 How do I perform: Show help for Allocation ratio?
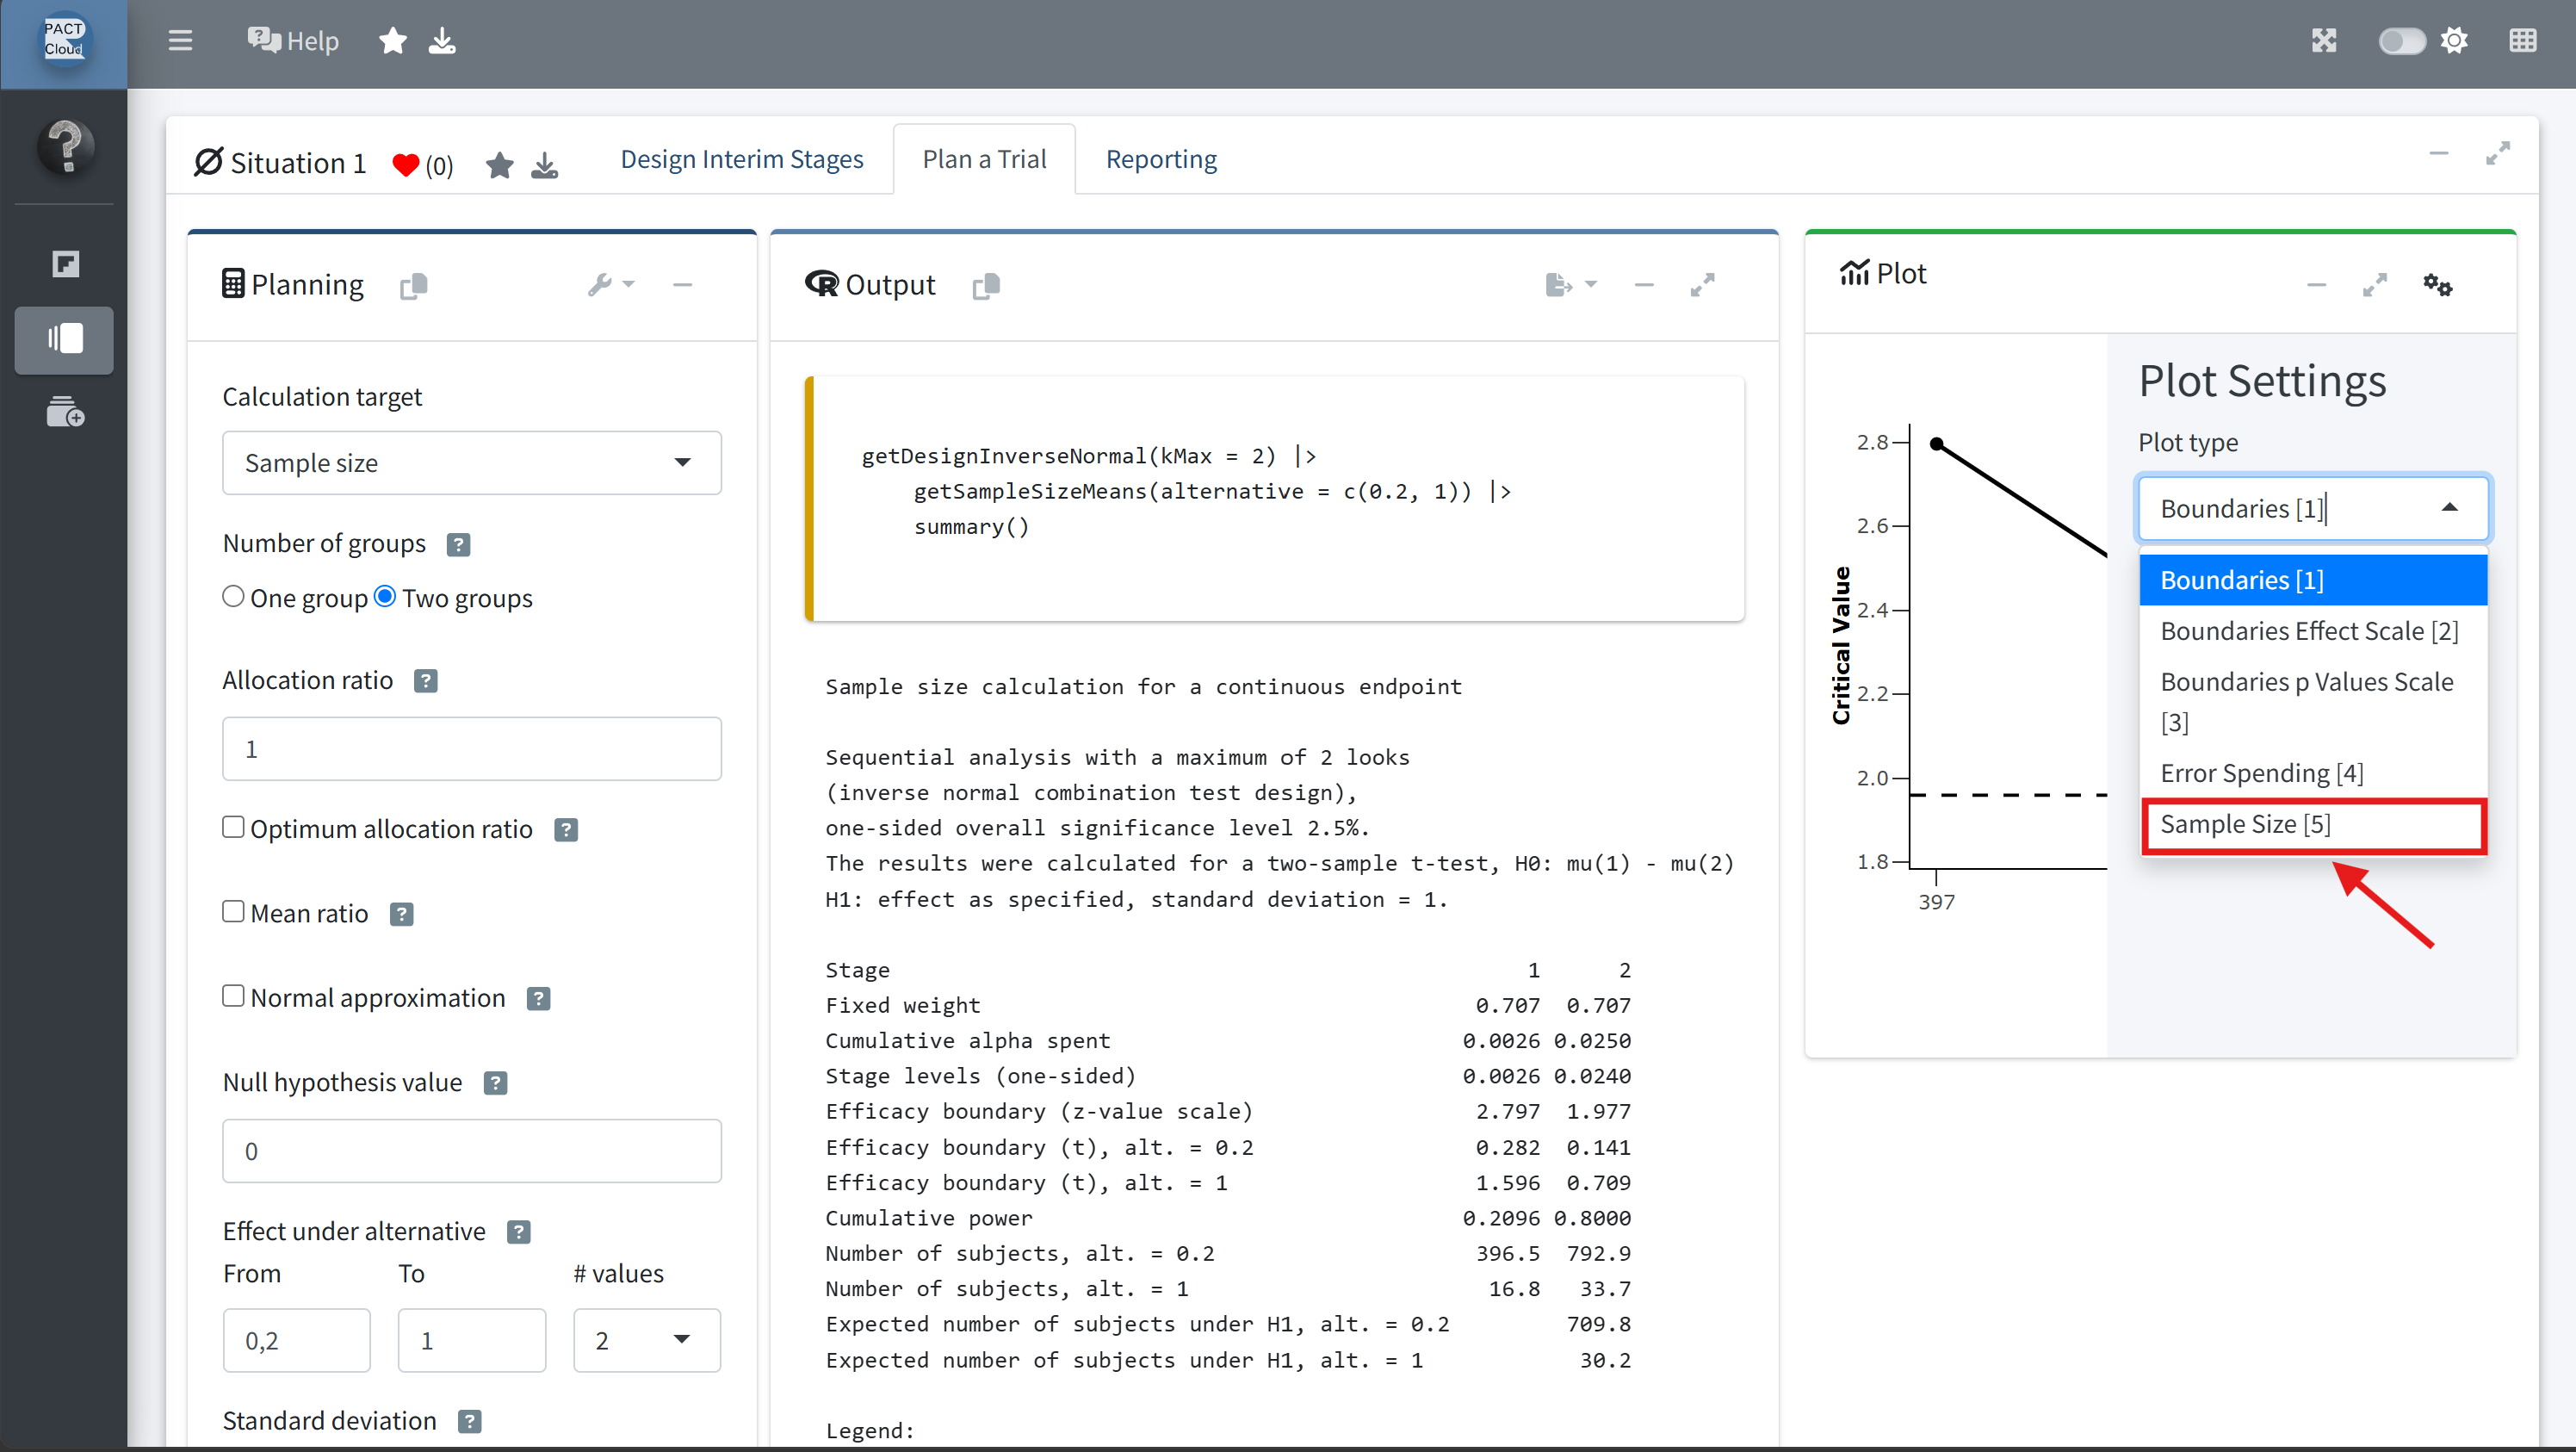426,682
